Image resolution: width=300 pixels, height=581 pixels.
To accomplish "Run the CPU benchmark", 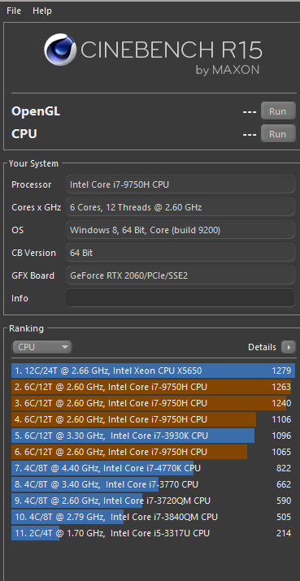I will tap(278, 134).
